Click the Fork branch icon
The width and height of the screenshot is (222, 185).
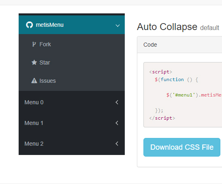pyautogui.click(x=34, y=44)
